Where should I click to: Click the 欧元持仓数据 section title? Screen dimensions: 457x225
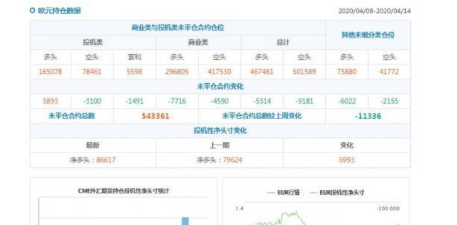[59, 11]
